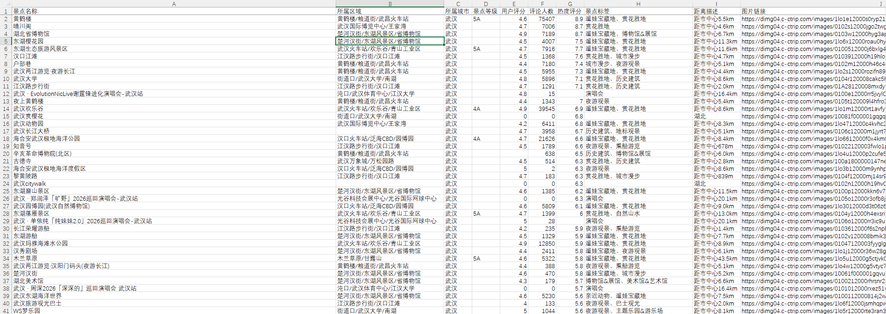This screenshot has height=314, width=886.
Task: Select the 湖北省博物馆 cell
Action: point(174,34)
